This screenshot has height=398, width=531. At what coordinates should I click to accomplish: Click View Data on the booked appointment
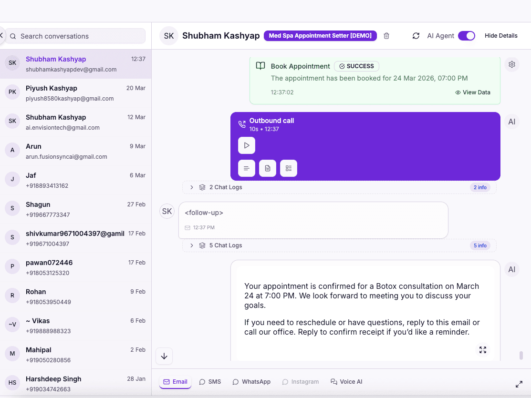point(473,92)
